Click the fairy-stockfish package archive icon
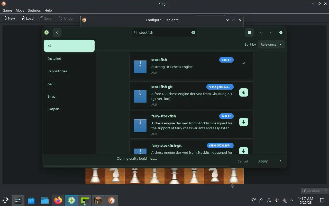Image resolution: width=329 pixels, height=206 pixels. point(140,126)
